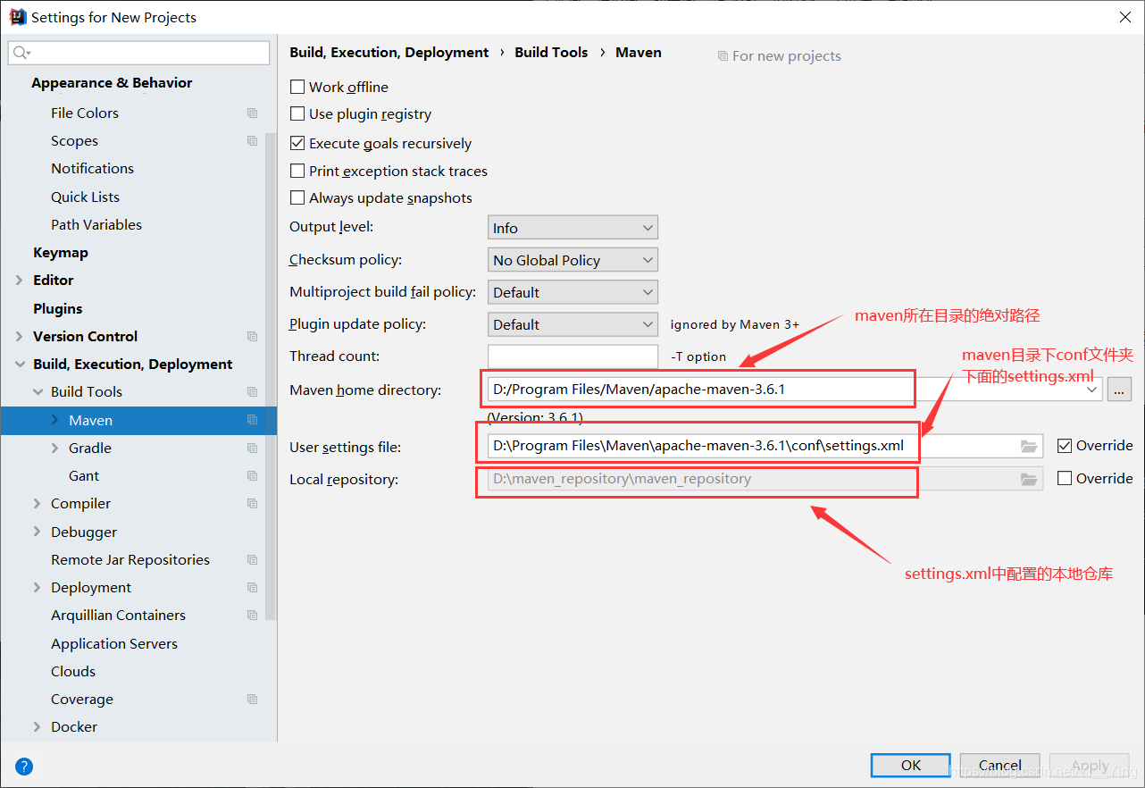The height and width of the screenshot is (788, 1145).
Task: Check Override for Local repository
Action: tap(1065, 478)
